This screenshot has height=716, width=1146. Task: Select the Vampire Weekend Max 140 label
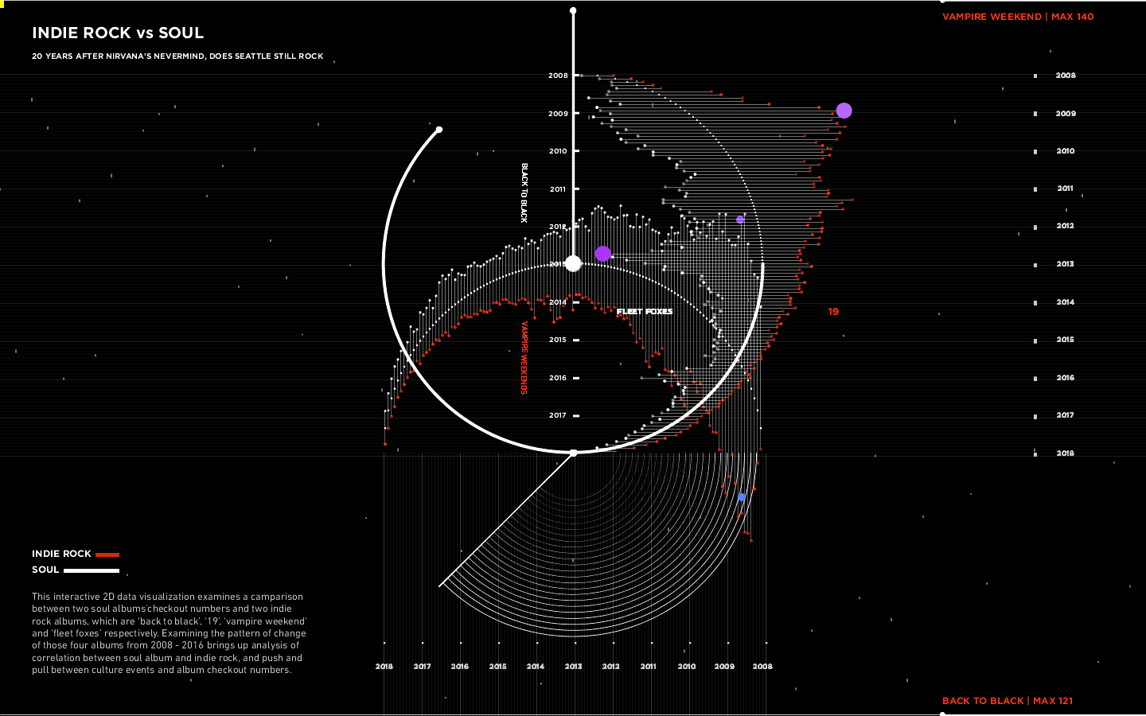pos(1017,17)
